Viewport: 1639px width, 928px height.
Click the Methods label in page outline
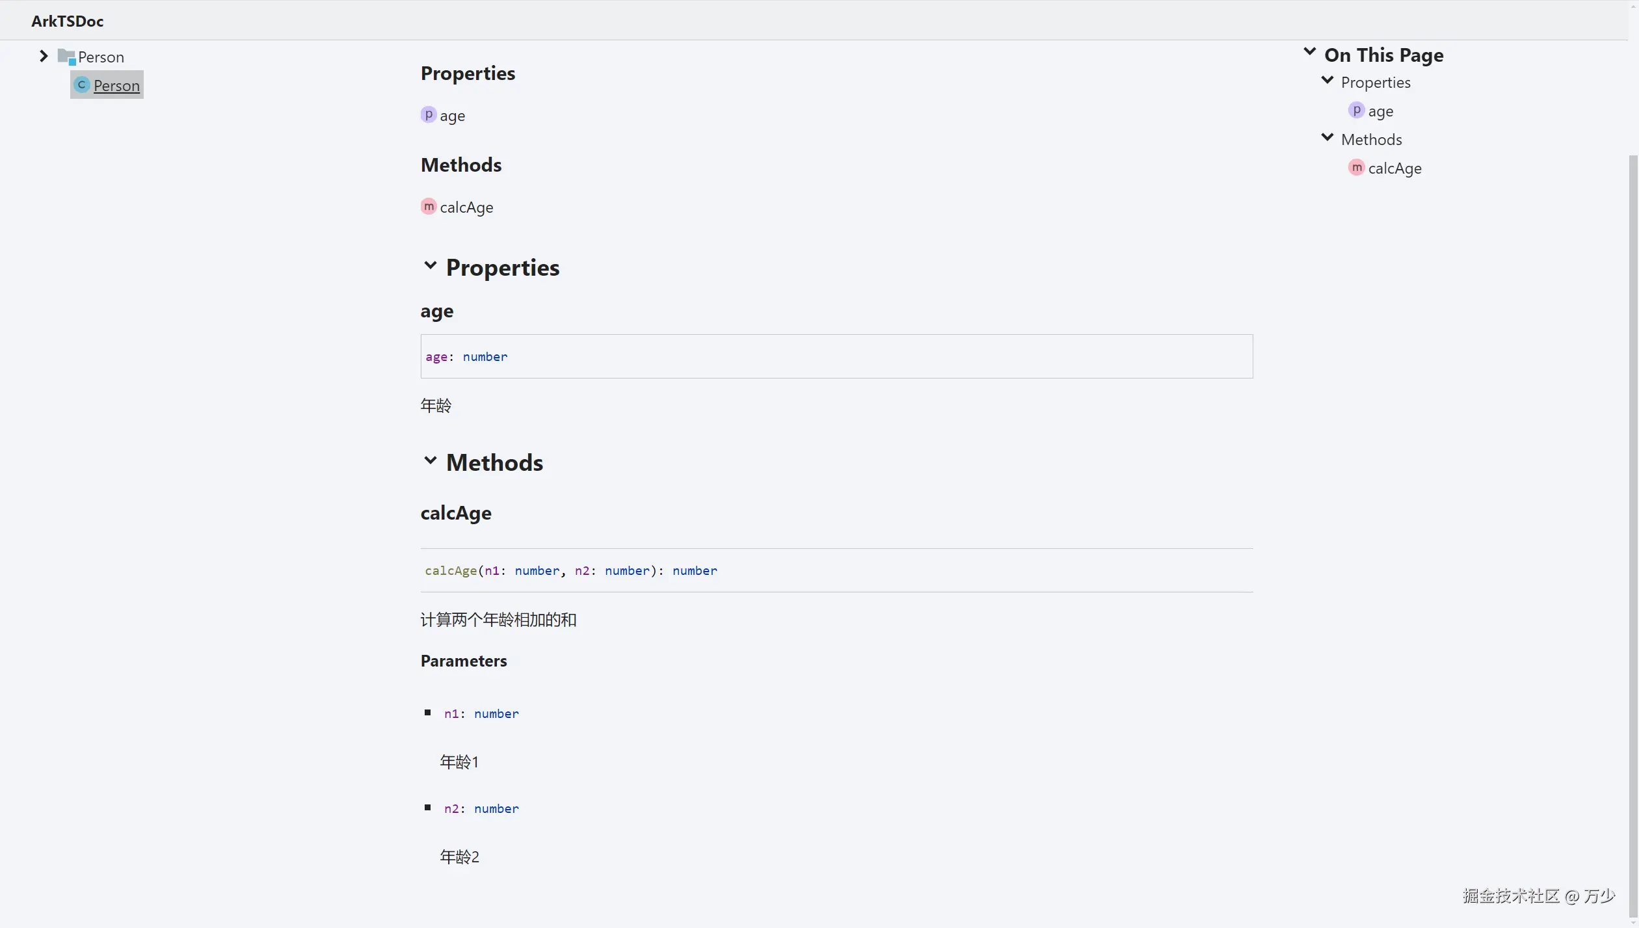tap(1371, 140)
